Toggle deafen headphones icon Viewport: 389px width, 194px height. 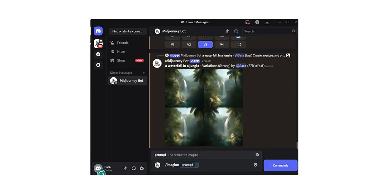134,168
